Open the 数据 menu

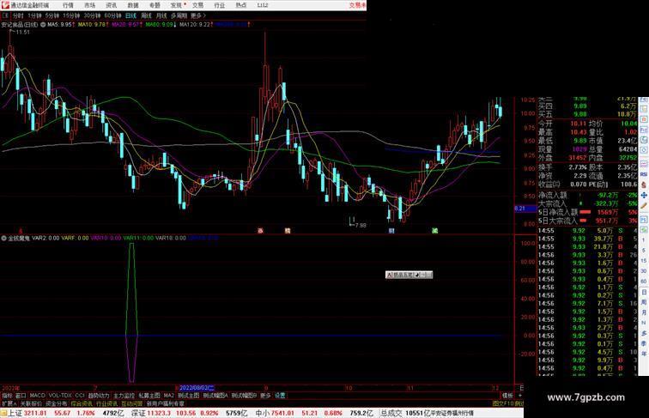coord(133,5)
